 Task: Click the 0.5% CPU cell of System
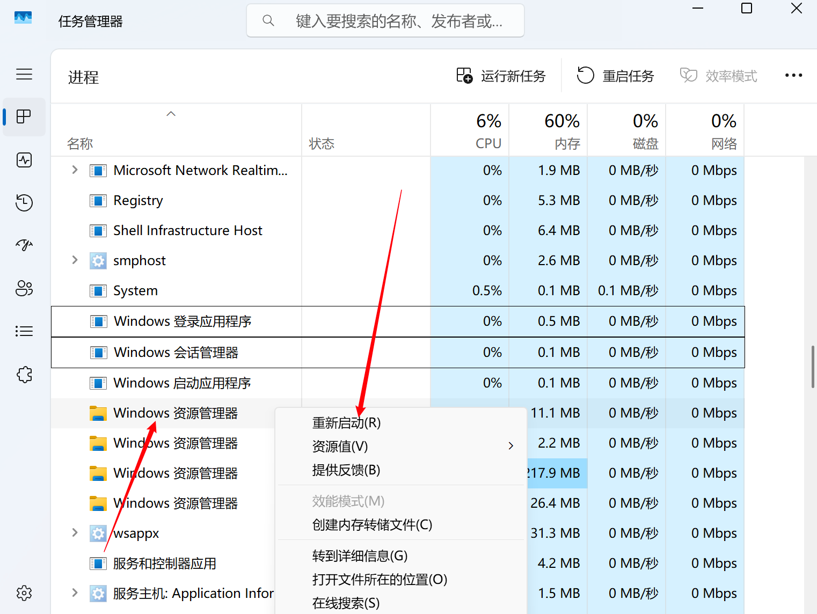click(x=470, y=291)
